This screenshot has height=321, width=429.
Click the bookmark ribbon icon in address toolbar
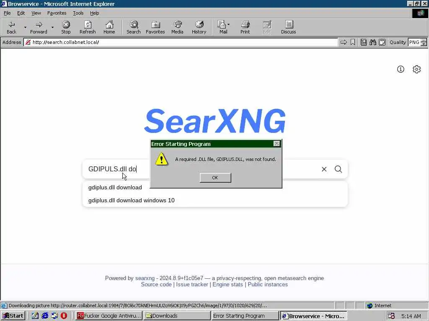pyautogui.click(x=353, y=42)
